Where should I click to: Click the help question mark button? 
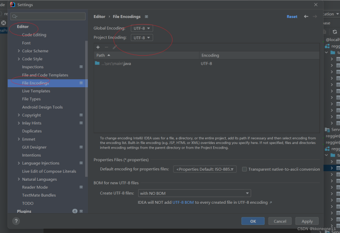click(16, 221)
